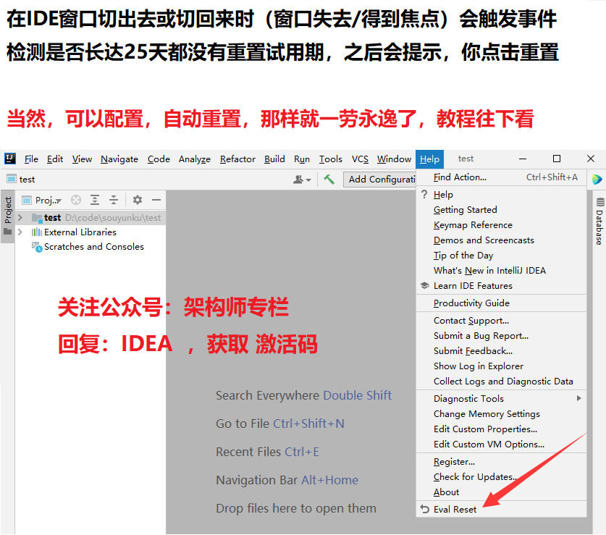The height and width of the screenshot is (535, 606).
Task: Open the Tools menu
Action: [x=330, y=159]
